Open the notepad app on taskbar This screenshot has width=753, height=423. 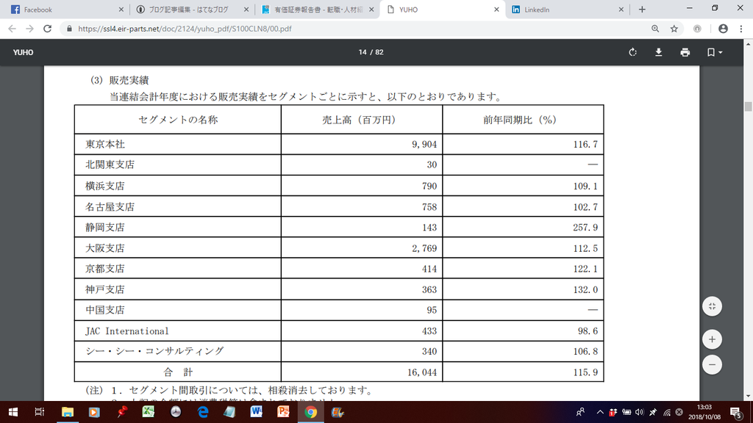(x=229, y=413)
